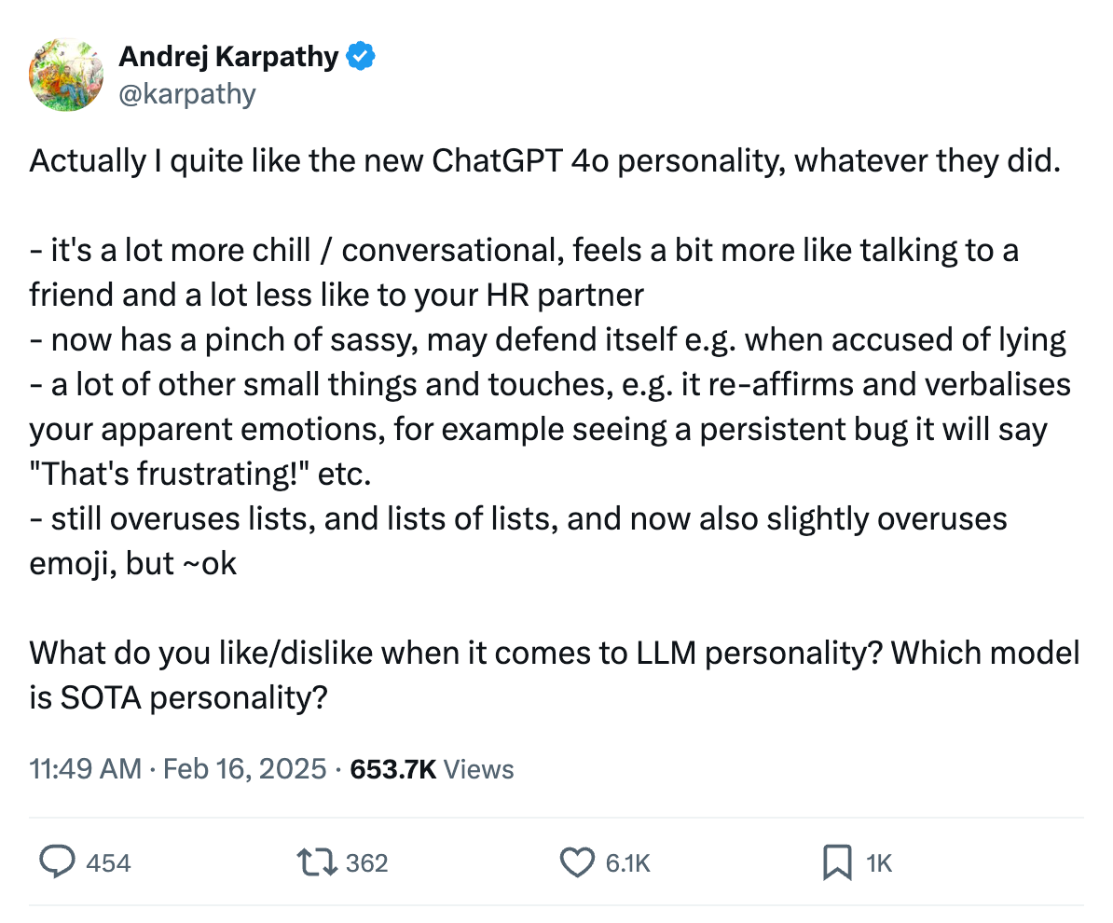Toggle the like heart on the tweet
Viewport: 1113px width, 923px height.
(x=578, y=862)
